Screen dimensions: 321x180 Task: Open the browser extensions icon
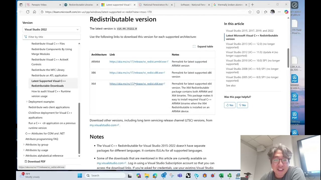[258, 12]
